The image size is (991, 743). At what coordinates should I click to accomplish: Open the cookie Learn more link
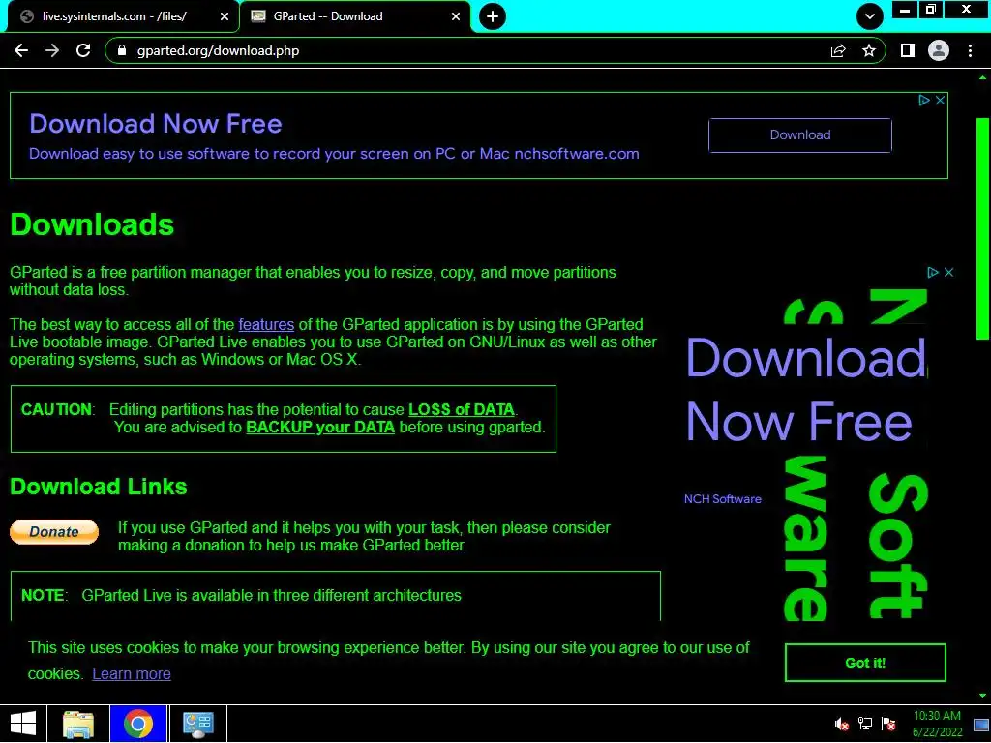coord(132,673)
